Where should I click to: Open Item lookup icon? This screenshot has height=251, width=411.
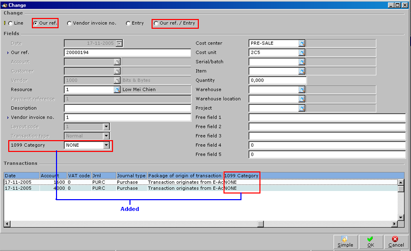point(302,71)
